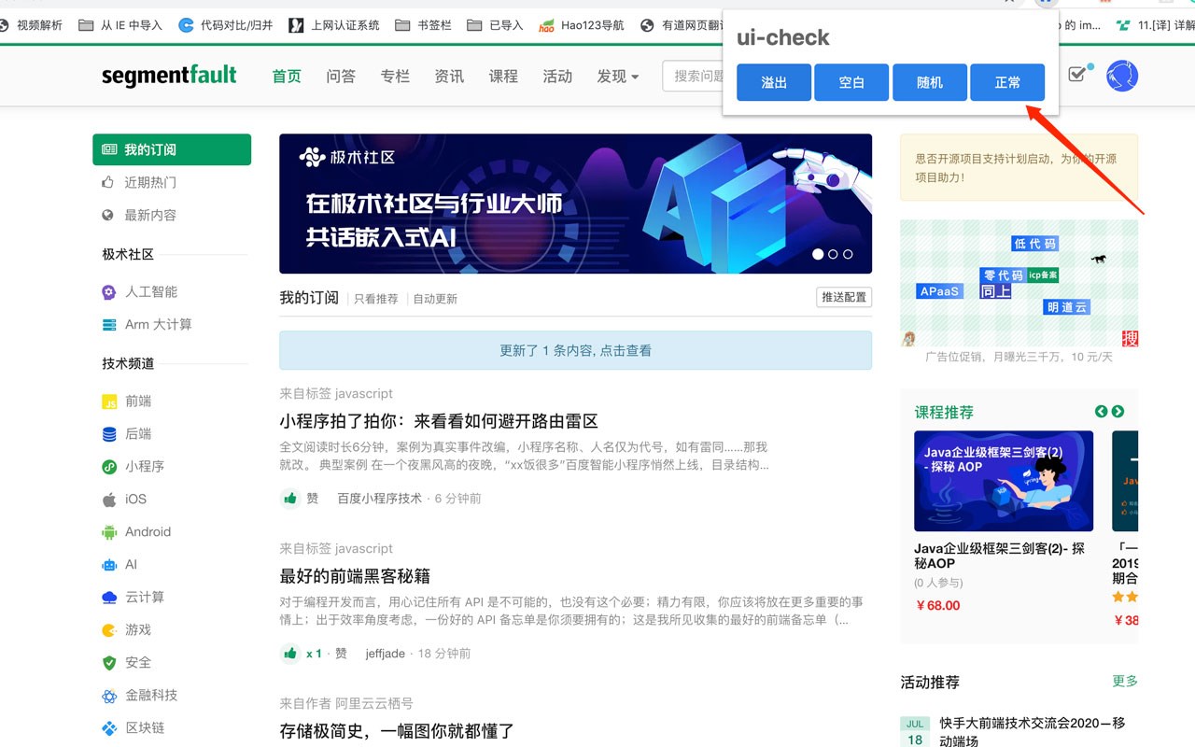1195x747 pixels.
Task: Go to next 课程推荐 slide arrow
Action: 1118,412
